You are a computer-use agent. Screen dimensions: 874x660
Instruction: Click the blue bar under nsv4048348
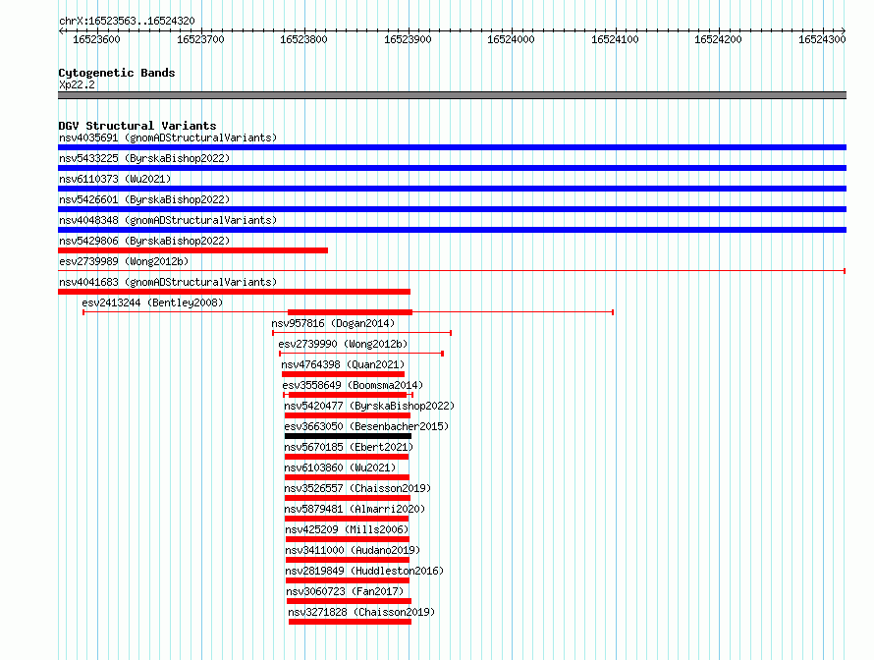tap(452, 230)
